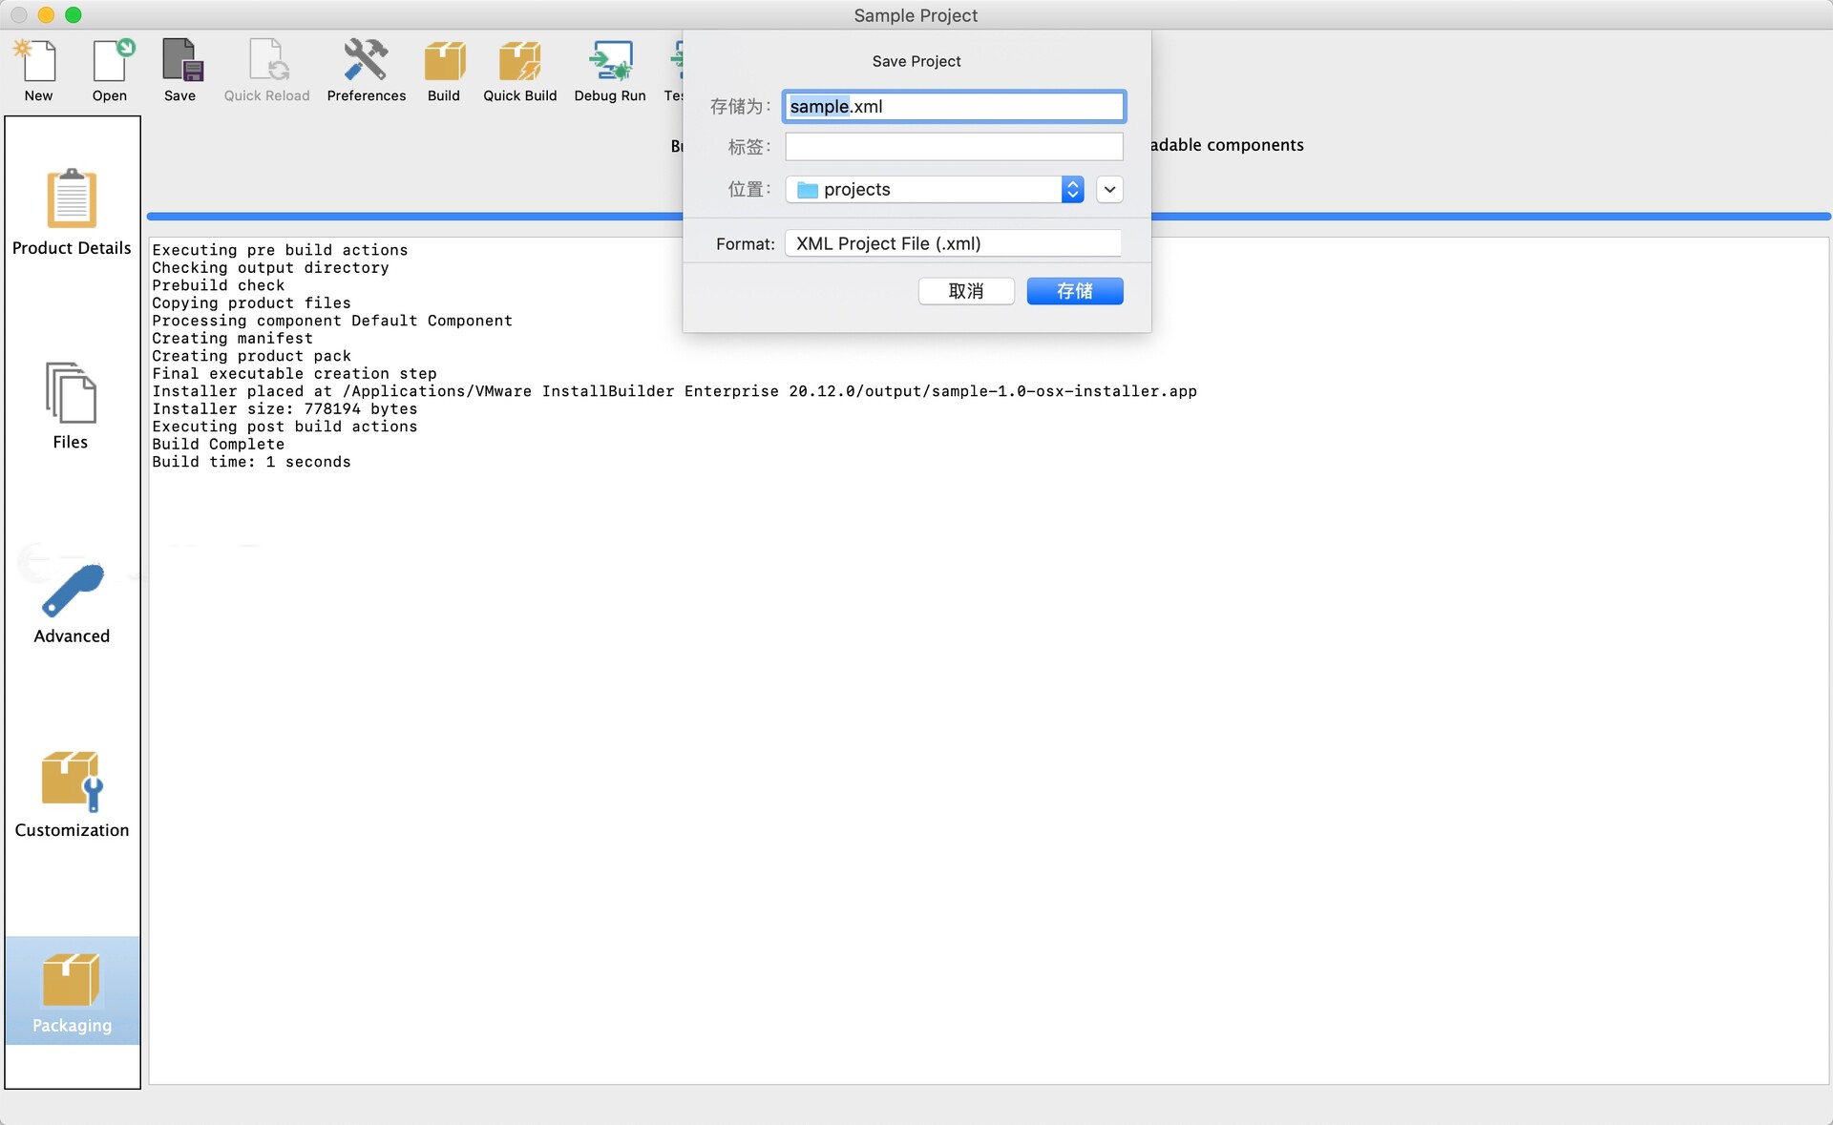The height and width of the screenshot is (1125, 1833).
Task: Open the projects location dropdown
Action: click(935, 189)
